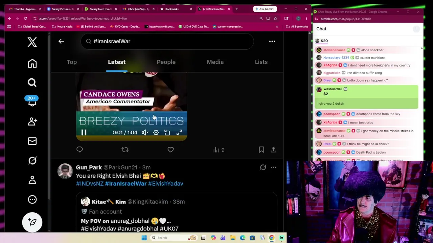Reload the page in Chrome
This screenshot has width=433, height=243.
tap(25, 19)
